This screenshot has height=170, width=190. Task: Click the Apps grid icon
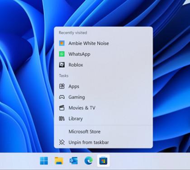coord(62,86)
